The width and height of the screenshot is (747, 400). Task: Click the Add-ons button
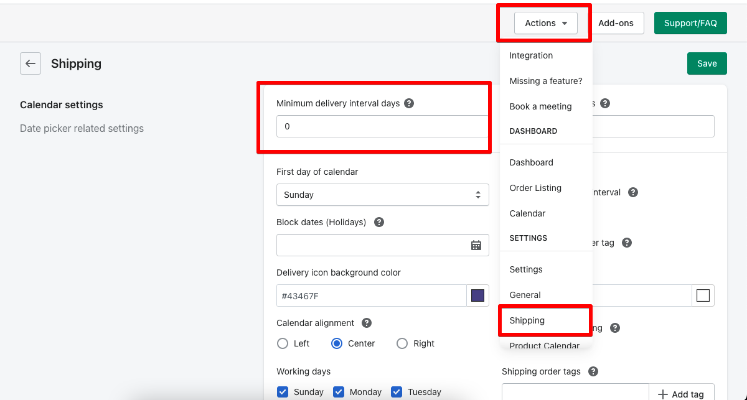616,23
